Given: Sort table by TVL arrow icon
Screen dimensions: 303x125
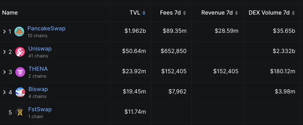Looking at the screenshot, I should pos(144,13).
